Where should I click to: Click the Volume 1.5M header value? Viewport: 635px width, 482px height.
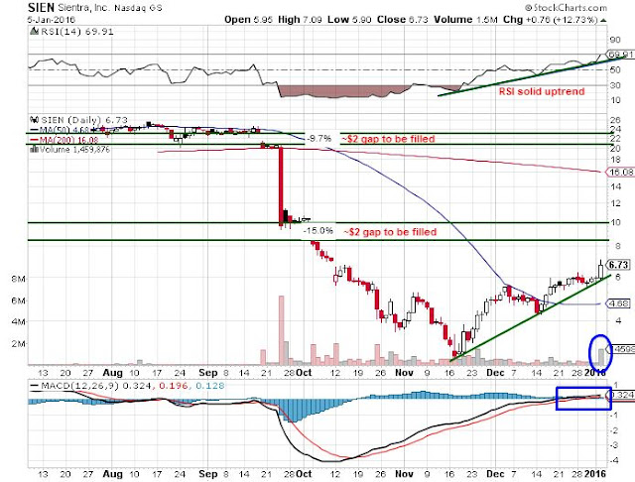465,20
